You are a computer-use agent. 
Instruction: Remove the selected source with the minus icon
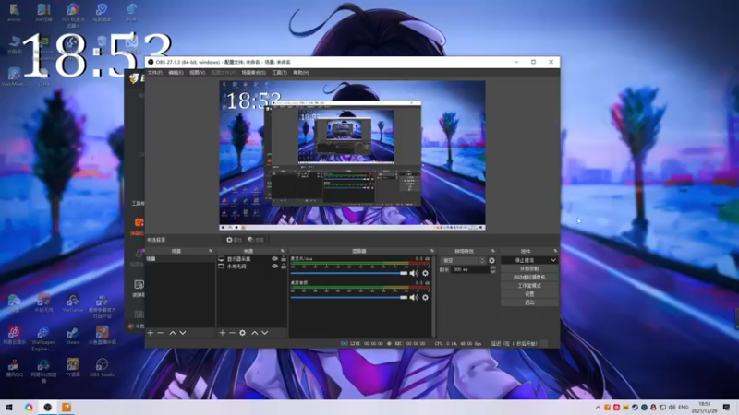[233, 333]
